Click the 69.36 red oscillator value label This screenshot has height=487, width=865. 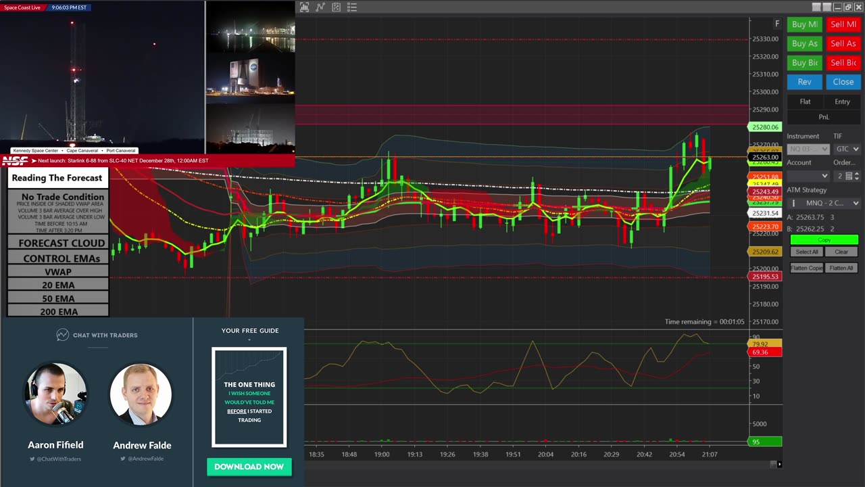[x=765, y=352]
